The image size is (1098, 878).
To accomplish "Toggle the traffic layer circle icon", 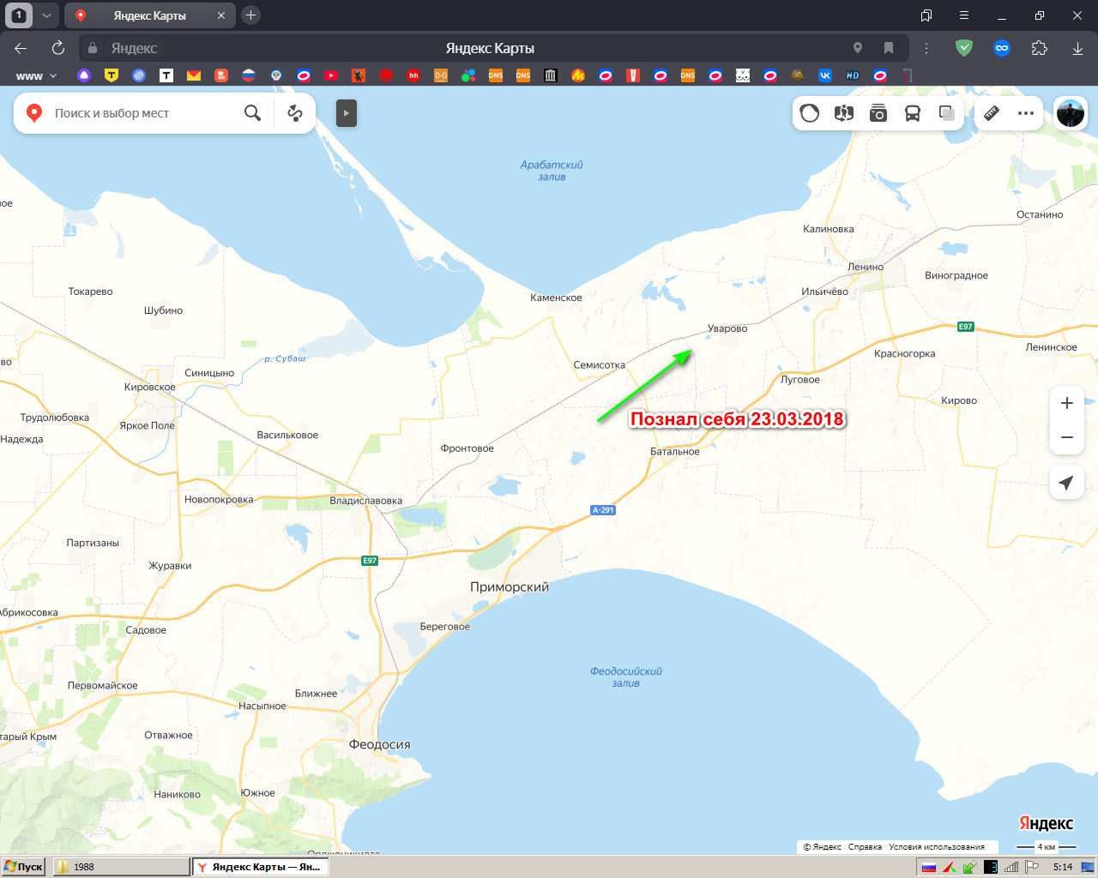I will pyautogui.click(x=809, y=113).
